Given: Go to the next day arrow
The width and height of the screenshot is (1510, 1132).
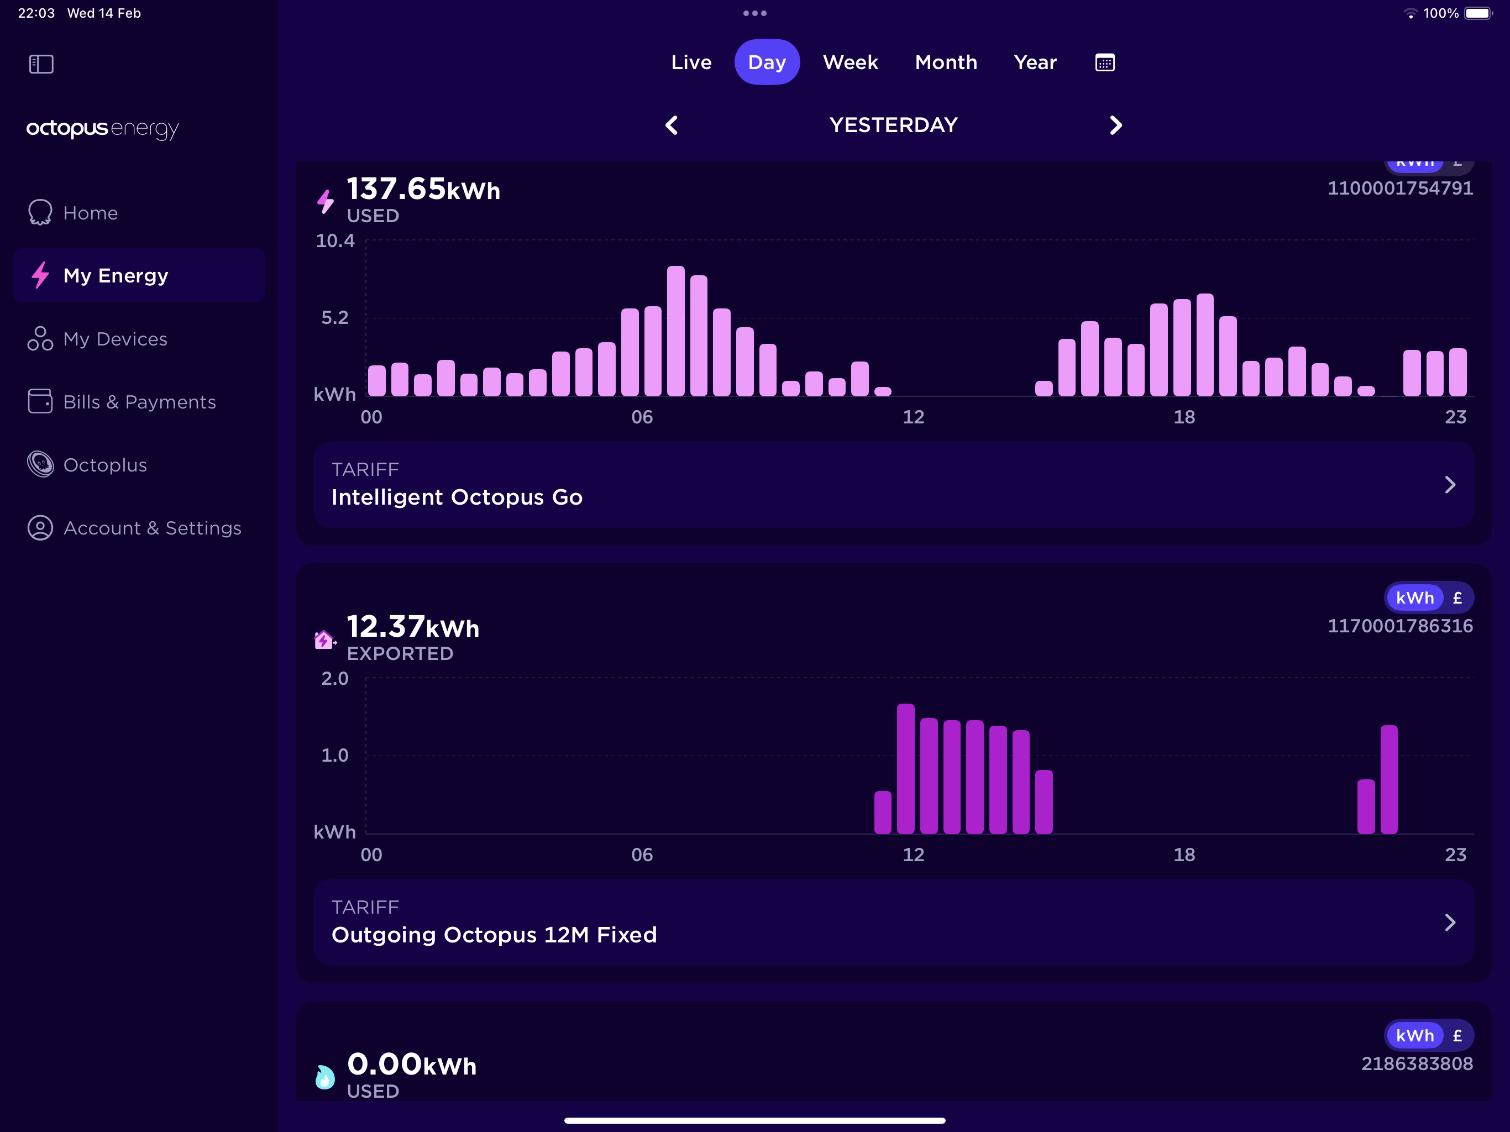Looking at the screenshot, I should click(x=1115, y=125).
